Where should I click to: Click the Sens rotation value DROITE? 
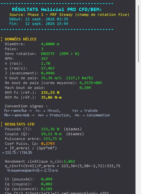pos(48,54)
